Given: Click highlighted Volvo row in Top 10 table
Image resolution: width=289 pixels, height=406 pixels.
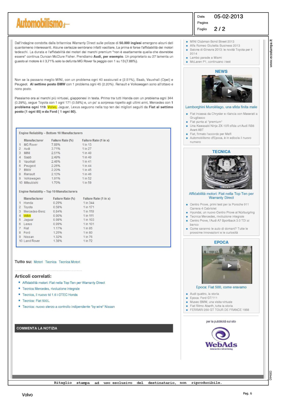Looking at the screenshot, I should pyautogui.click(x=27, y=216).
